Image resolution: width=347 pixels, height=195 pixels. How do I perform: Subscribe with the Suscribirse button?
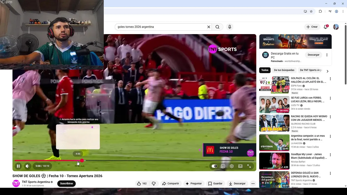[66, 183]
